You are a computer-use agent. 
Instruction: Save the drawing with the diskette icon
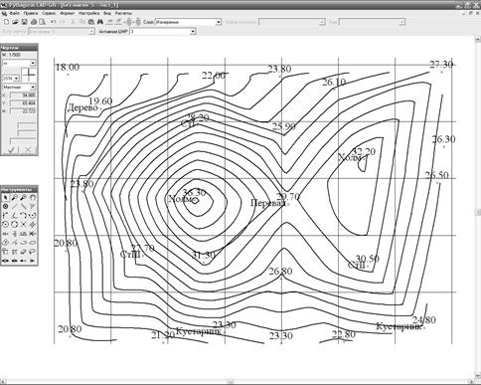(x=24, y=22)
